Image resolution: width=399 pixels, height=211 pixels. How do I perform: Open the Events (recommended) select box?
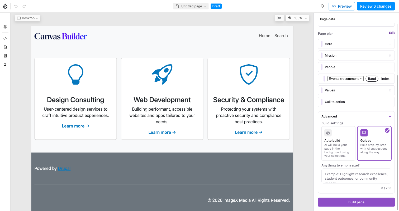pos(346,79)
